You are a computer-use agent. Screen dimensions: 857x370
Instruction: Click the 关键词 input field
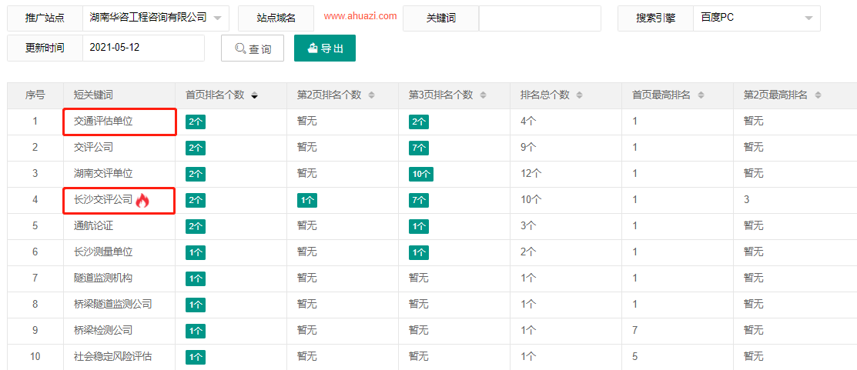(x=539, y=18)
